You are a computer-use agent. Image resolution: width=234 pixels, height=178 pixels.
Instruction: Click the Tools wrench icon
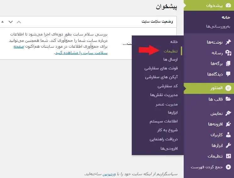(228, 145)
